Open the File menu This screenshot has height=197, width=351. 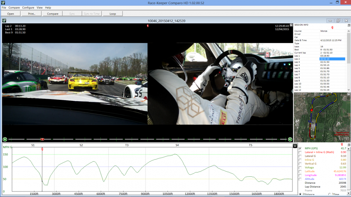click(4, 8)
